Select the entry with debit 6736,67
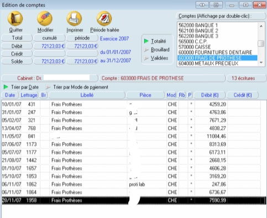This screenshot has width=267, height=218. 131,192
